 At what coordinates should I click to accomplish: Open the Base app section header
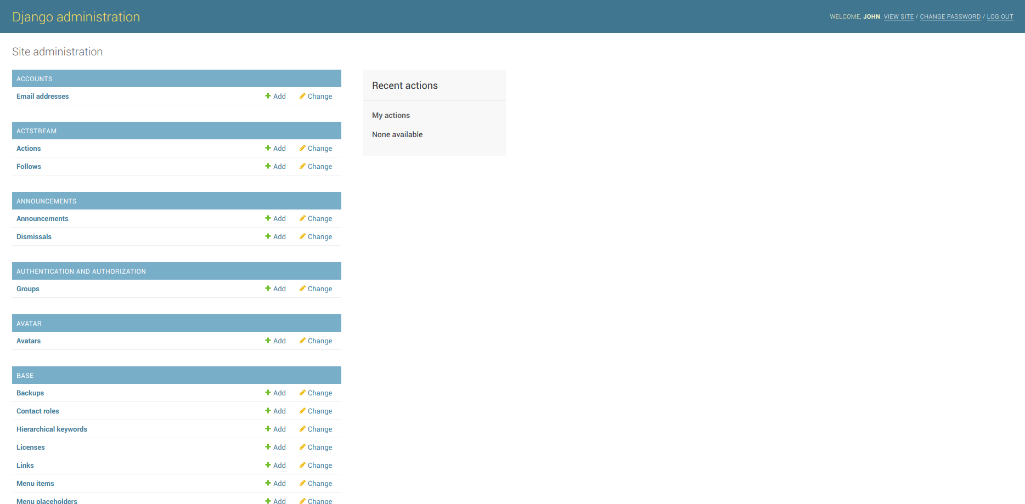25,376
